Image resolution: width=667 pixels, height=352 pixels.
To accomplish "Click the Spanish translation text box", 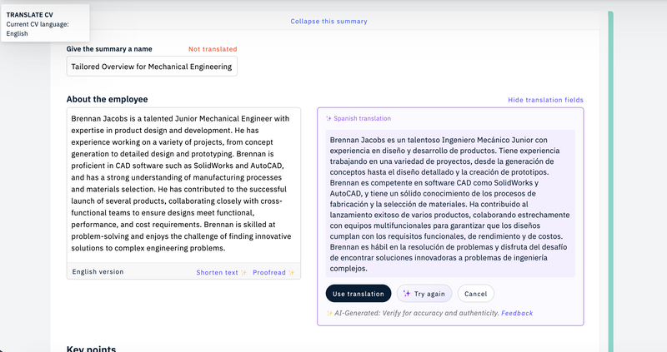I will click(x=450, y=204).
